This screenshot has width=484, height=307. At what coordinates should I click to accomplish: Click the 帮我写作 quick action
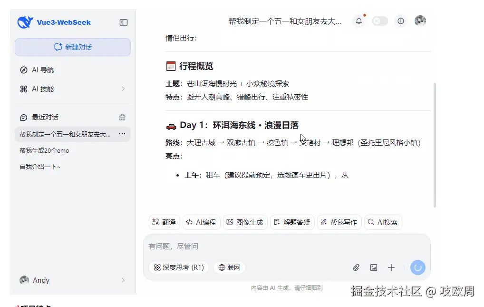click(339, 222)
